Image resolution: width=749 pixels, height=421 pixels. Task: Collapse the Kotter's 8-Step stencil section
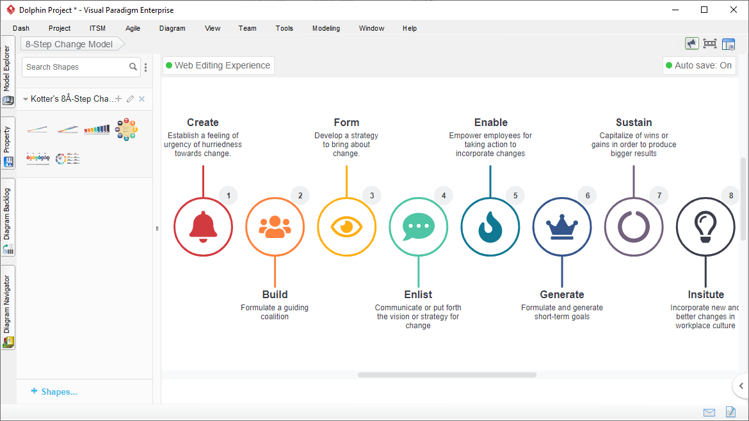coord(26,99)
